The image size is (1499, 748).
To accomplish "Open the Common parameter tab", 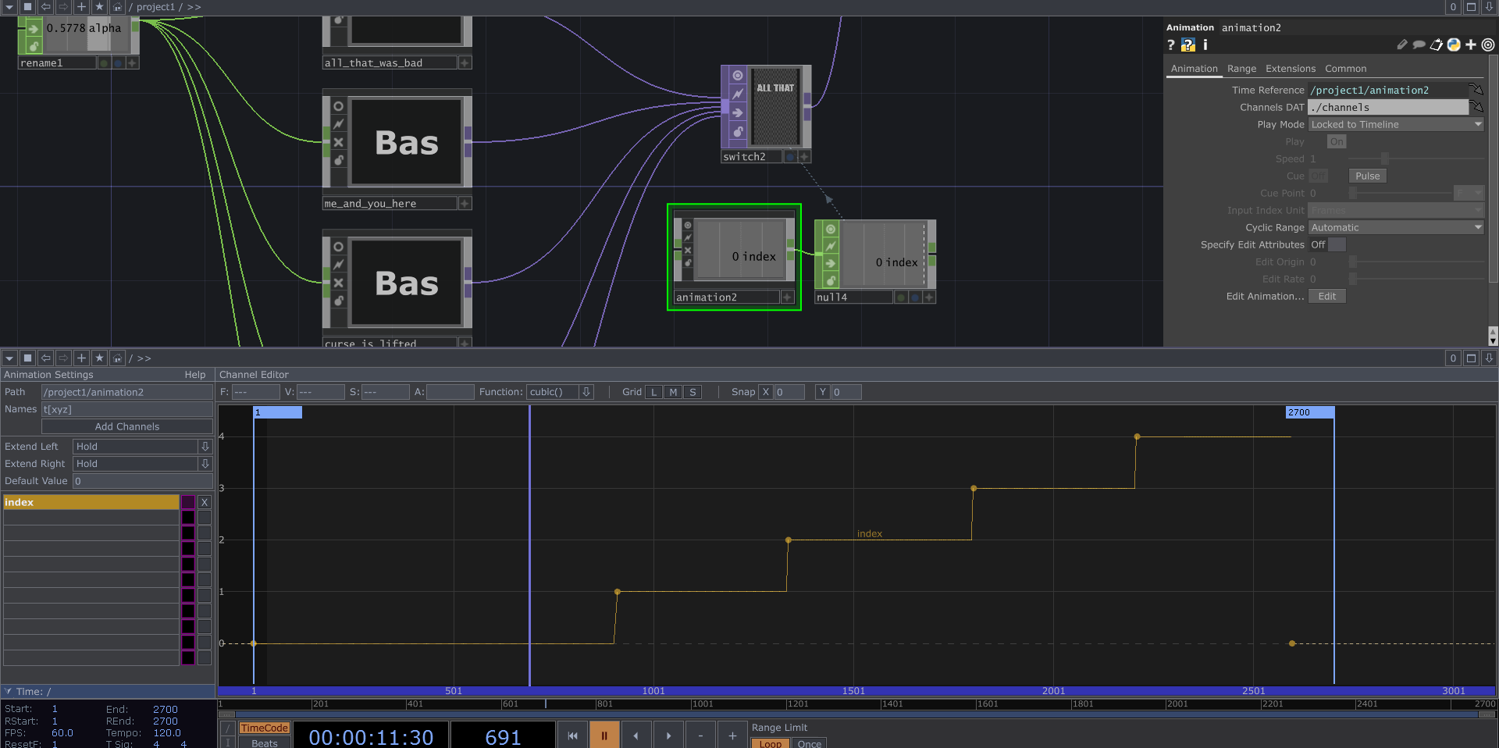I will 1345,69.
